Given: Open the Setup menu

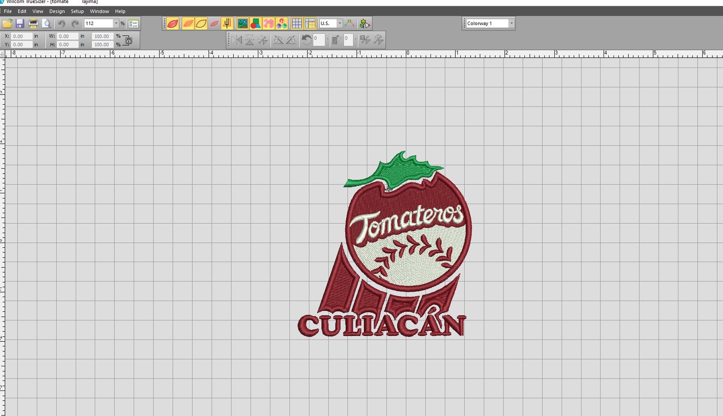Looking at the screenshot, I should [x=77, y=11].
